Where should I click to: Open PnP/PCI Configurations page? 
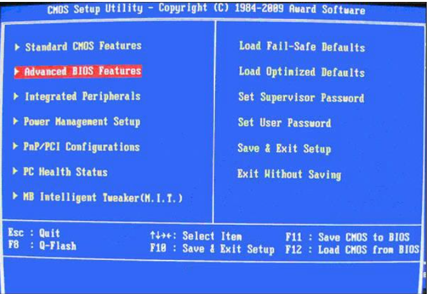point(81,147)
